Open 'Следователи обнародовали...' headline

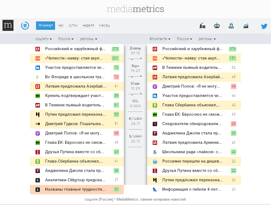[192, 124]
